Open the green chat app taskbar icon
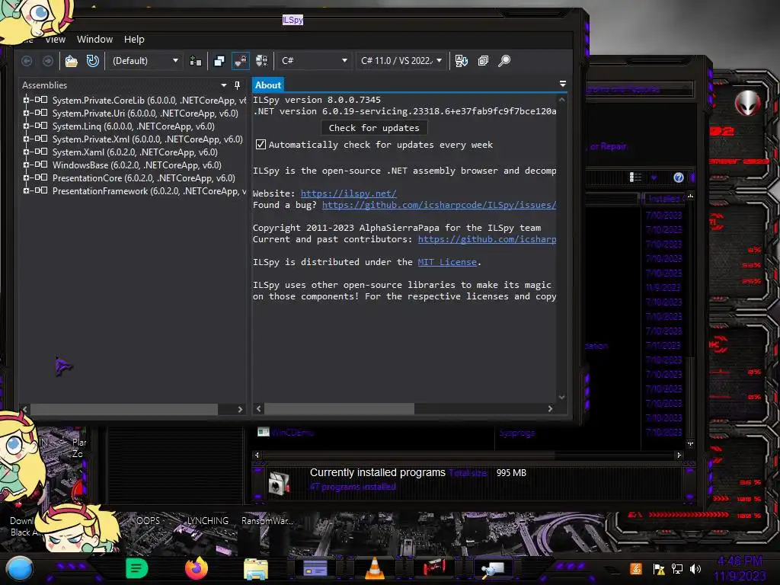Screen dimensions: 780x585 (x=136, y=568)
